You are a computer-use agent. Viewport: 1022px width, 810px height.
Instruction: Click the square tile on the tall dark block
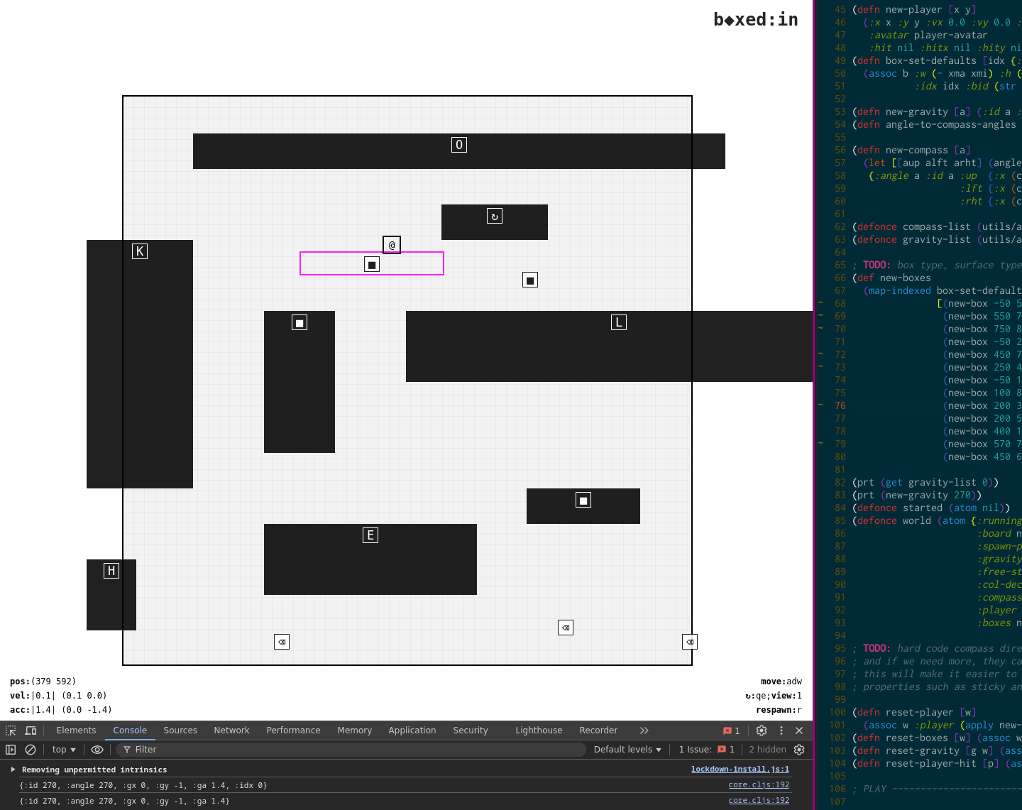tap(300, 322)
